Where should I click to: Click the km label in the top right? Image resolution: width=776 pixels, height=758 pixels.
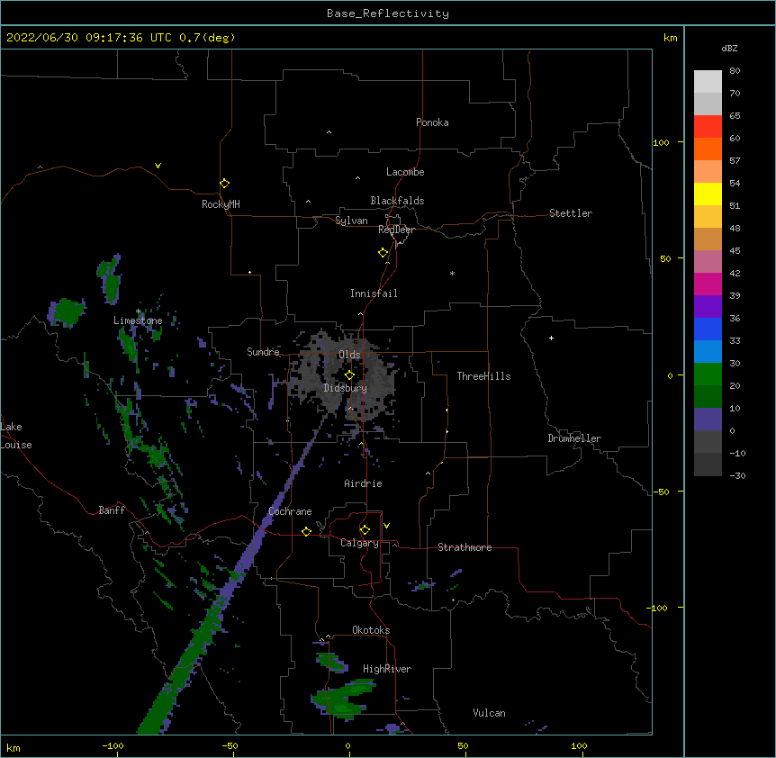point(671,38)
